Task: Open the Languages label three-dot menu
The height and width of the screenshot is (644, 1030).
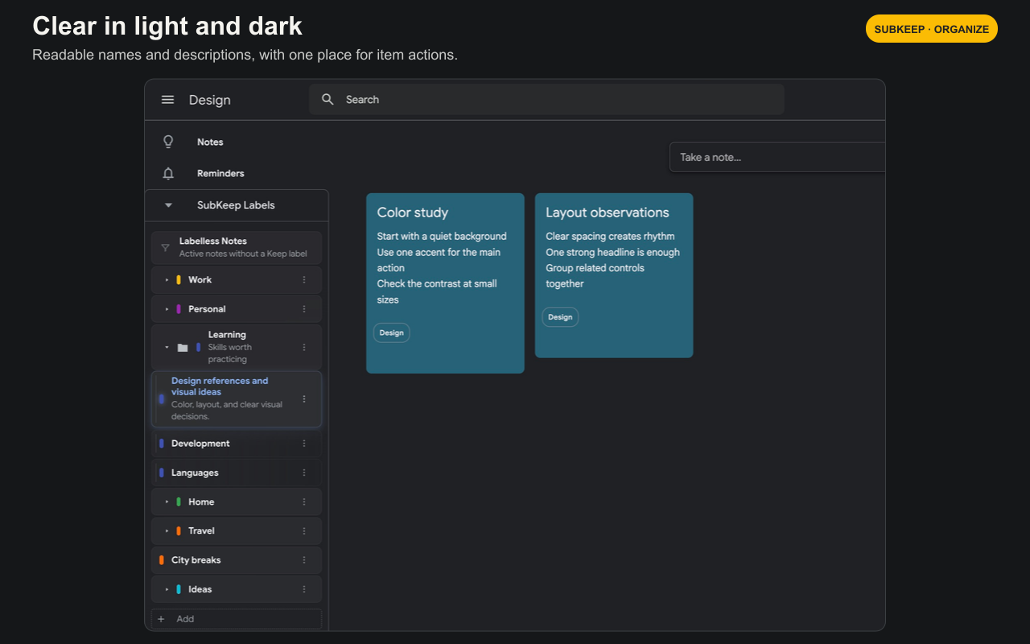Action: point(304,473)
